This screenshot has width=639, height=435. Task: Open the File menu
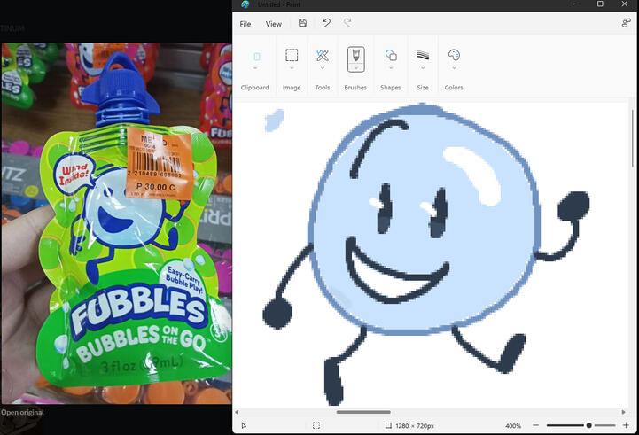tap(245, 24)
